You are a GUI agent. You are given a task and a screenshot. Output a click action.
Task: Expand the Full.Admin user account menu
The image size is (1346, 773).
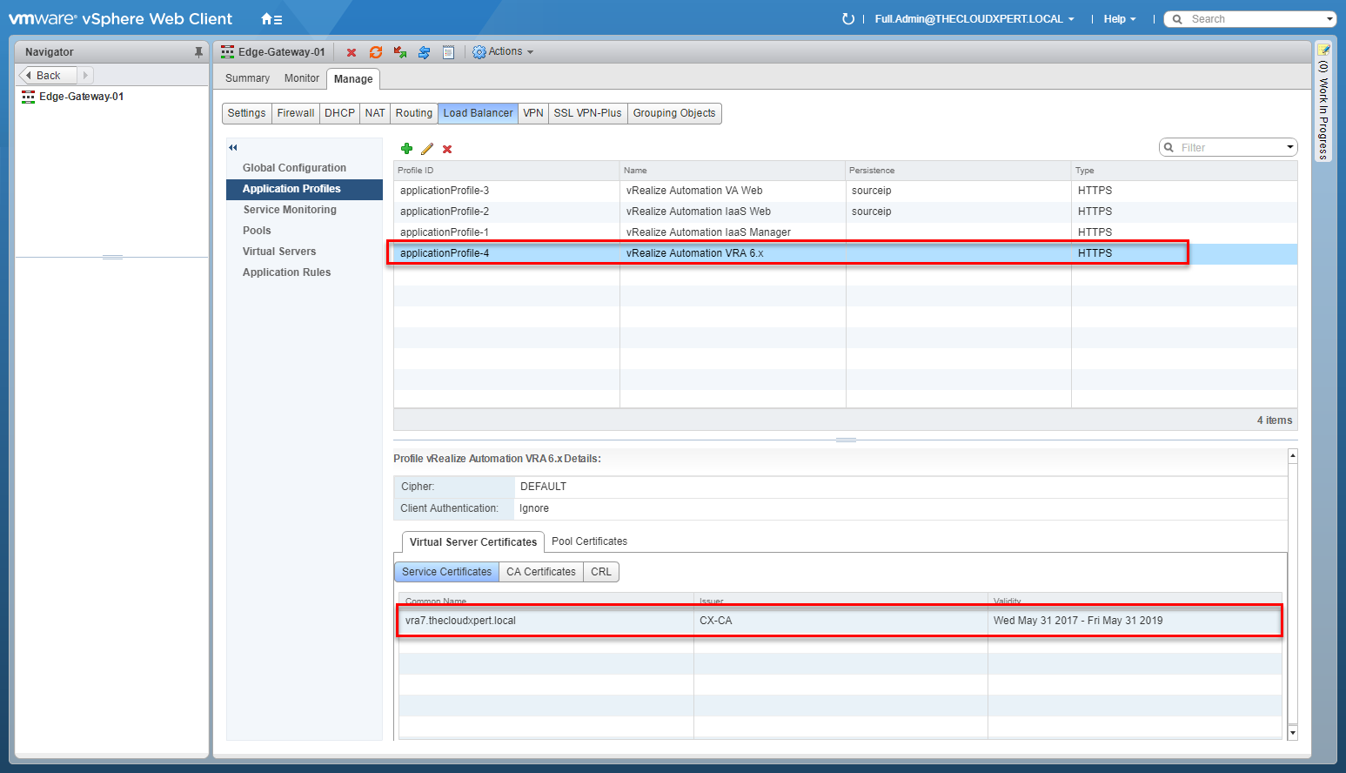click(974, 19)
